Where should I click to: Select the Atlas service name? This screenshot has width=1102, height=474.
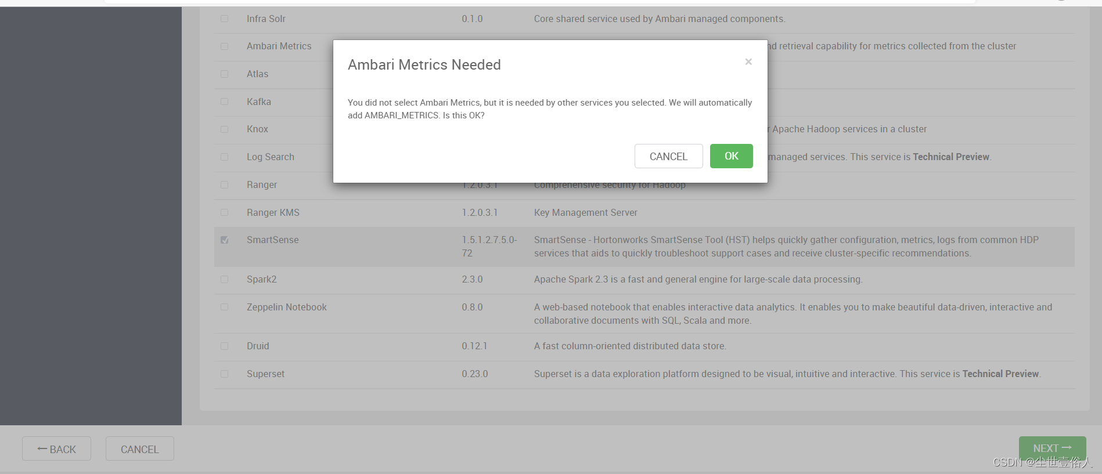[x=257, y=74]
